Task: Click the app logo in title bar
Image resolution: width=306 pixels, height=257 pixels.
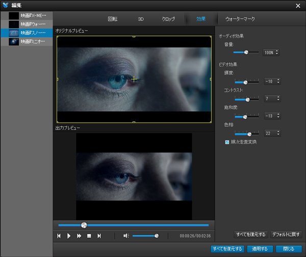Action: (x=6, y=5)
